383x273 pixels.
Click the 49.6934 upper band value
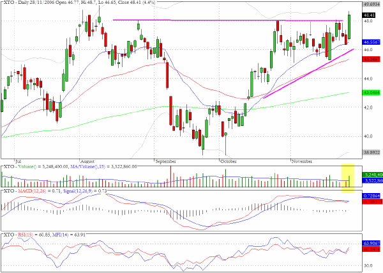coord(372,4)
